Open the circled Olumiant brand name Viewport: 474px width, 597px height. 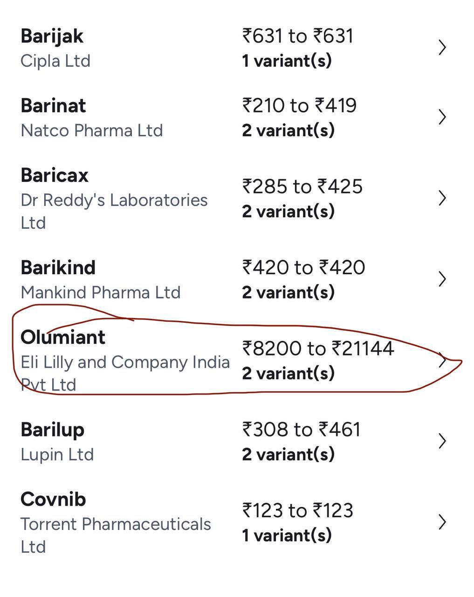pos(63,337)
